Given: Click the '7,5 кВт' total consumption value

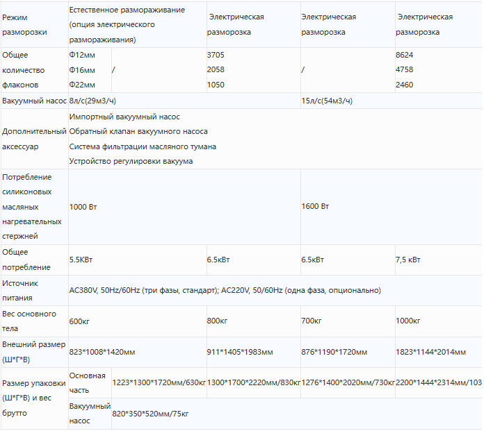Looking at the screenshot, I should pyautogui.click(x=408, y=260).
